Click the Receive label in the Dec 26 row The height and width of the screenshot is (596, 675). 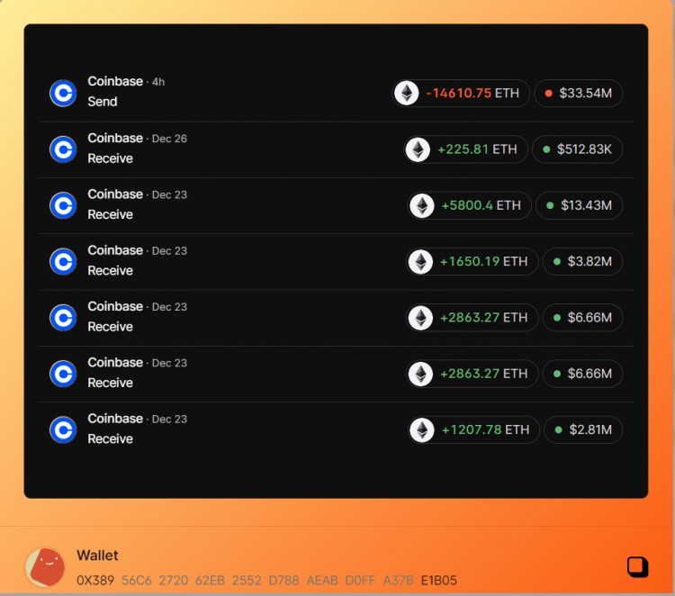coord(110,158)
